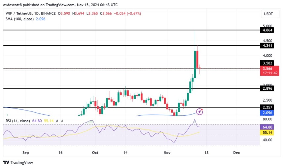
Task: Select the 2.896 support level label
Action: point(267,88)
